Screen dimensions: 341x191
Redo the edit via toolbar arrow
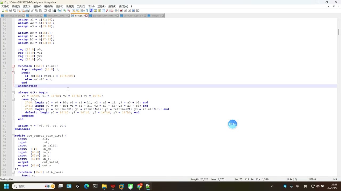click(x=50, y=11)
